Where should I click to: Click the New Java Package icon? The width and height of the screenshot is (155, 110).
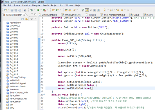(53, 10)
